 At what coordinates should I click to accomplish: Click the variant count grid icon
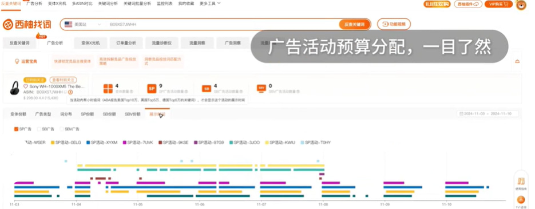(x=108, y=88)
